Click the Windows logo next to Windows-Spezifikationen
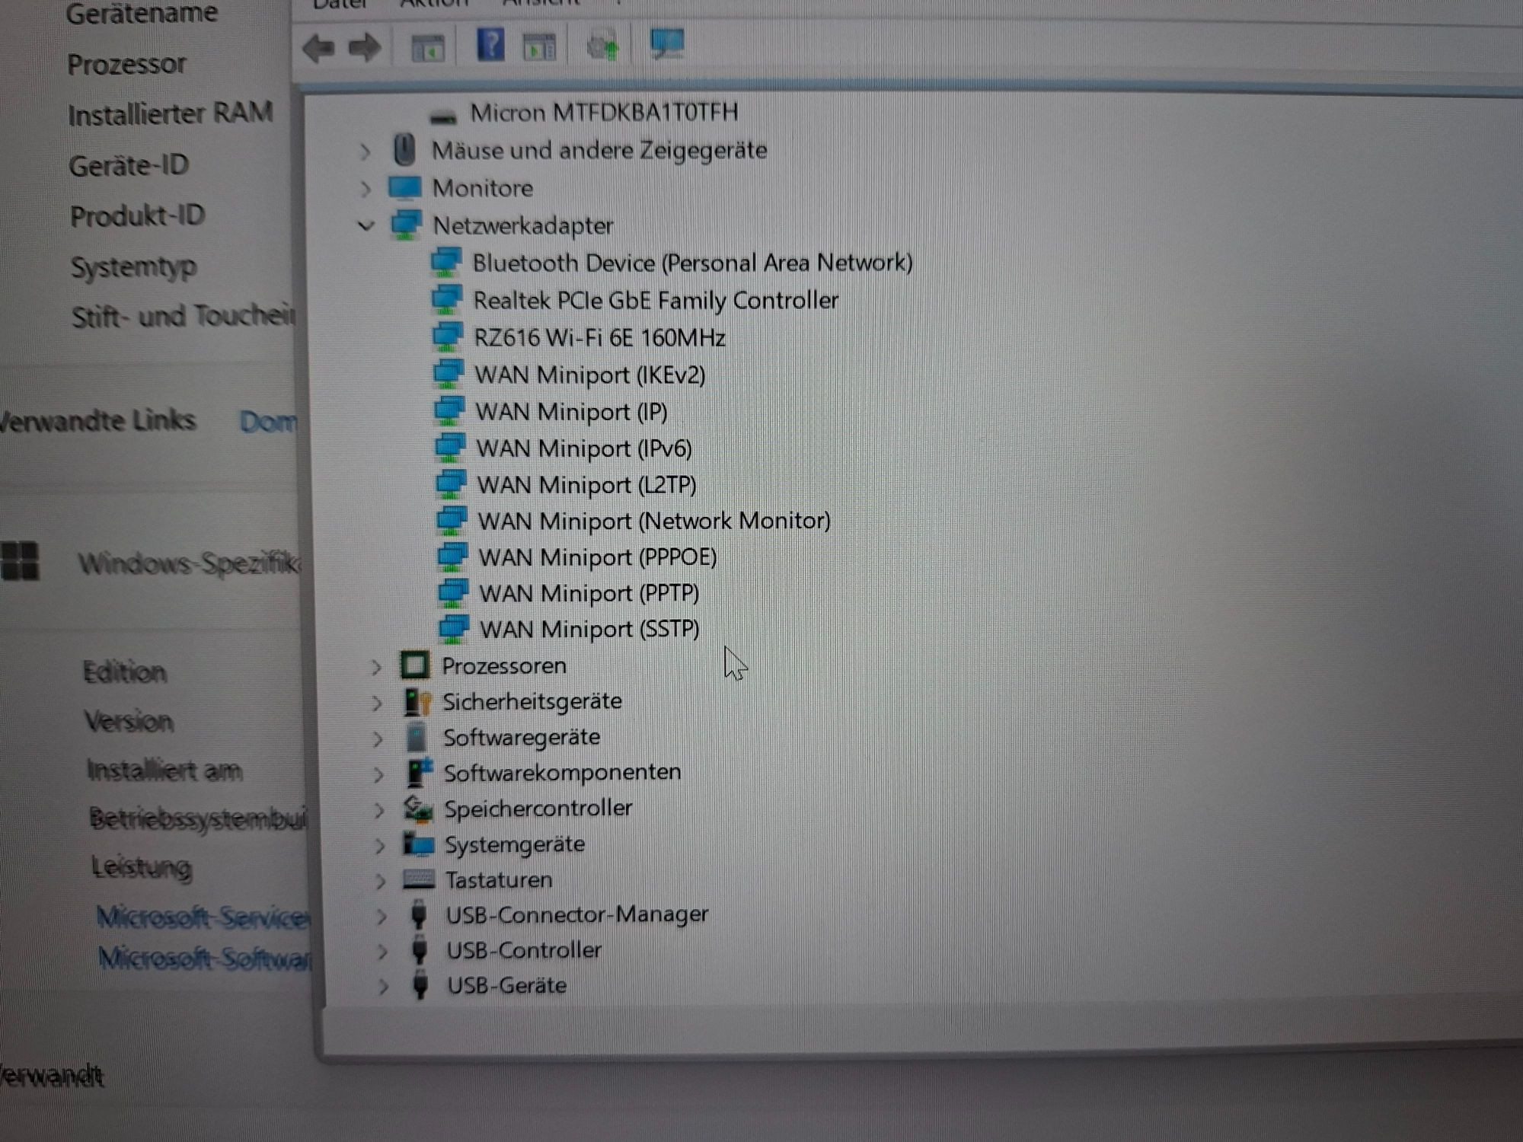Image resolution: width=1523 pixels, height=1142 pixels. click(20, 561)
